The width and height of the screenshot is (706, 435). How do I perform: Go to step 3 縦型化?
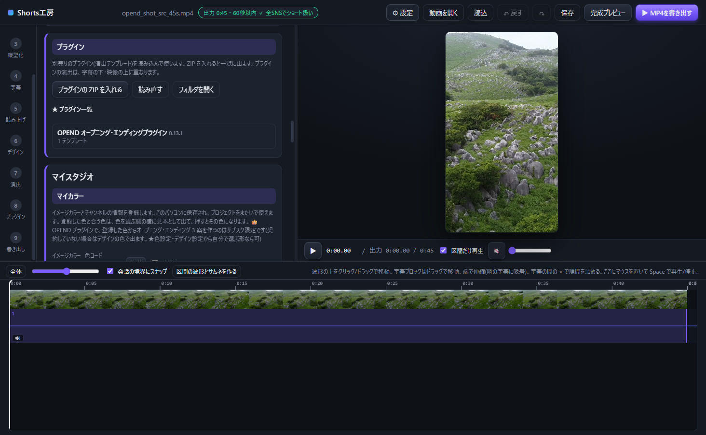coord(15,48)
